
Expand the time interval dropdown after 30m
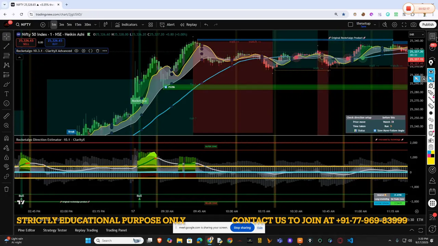pyautogui.click(x=95, y=25)
